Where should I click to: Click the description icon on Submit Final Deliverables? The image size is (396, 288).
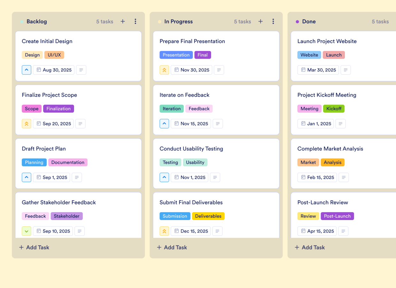click(217, 231)
